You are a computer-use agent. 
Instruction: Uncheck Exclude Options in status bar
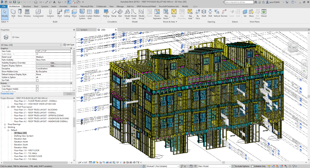pos(233,166)
